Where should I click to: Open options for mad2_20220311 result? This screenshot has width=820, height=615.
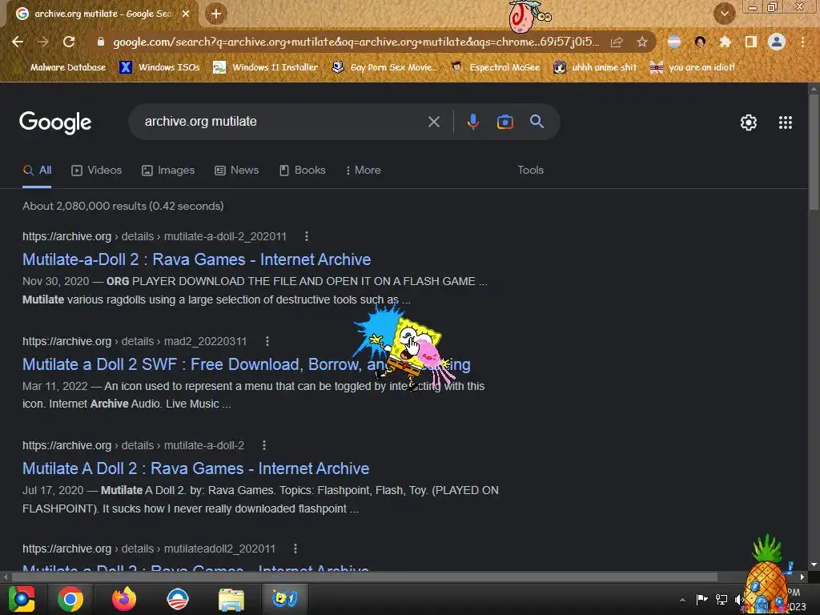click(x=267, y=341)
